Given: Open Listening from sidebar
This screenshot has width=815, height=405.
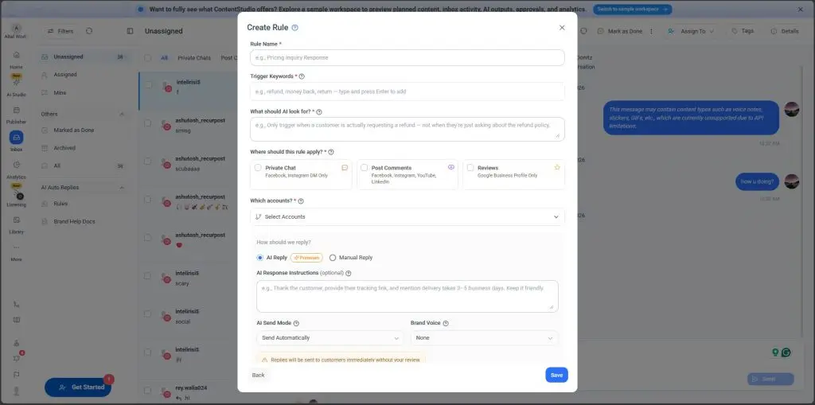Looking at the screenshot, I should pyautogui.click(x=16, y=197).
